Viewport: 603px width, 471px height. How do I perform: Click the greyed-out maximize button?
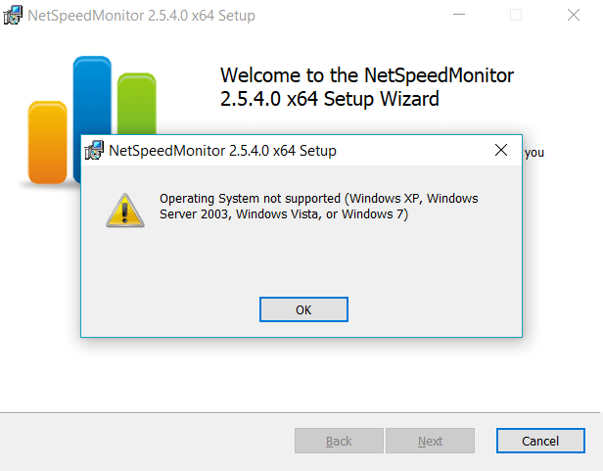click(516, 15)
